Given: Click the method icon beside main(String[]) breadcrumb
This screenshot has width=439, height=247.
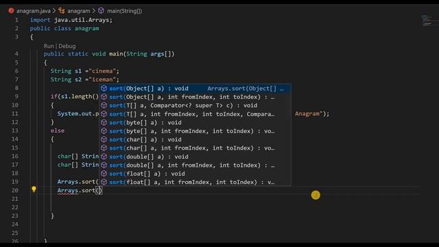Looking at the screenshot, I should [x=101, y=11].
